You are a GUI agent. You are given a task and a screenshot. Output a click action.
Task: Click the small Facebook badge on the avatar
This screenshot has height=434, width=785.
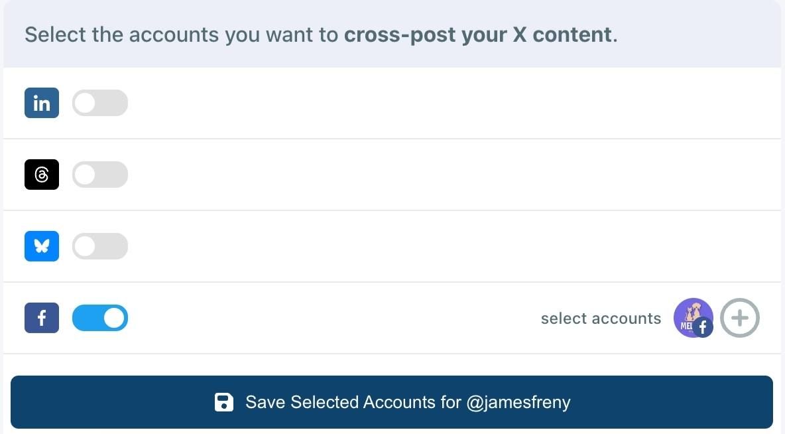(703, 326)
